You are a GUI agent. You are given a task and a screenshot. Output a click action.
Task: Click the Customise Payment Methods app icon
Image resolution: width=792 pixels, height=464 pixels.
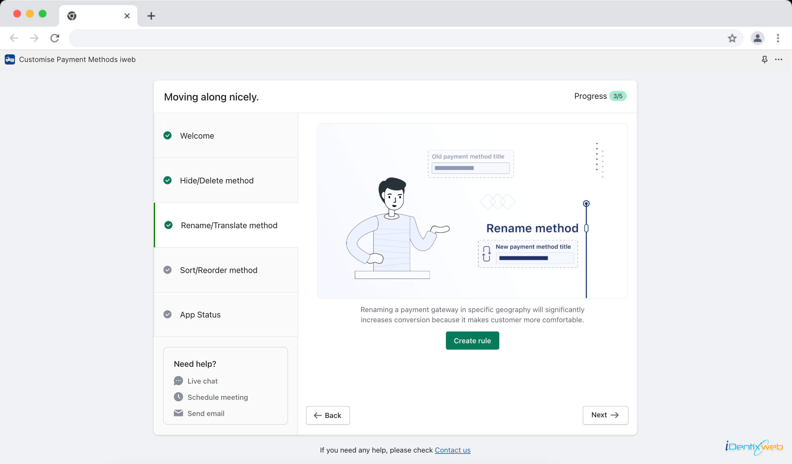10,59
